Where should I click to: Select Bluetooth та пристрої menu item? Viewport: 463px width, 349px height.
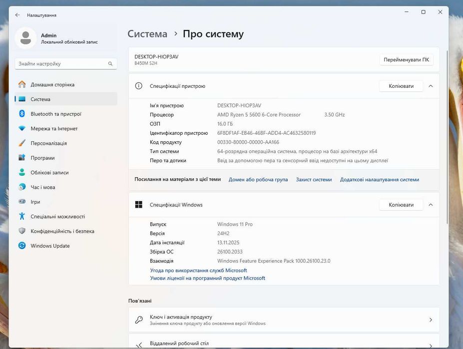66,114
